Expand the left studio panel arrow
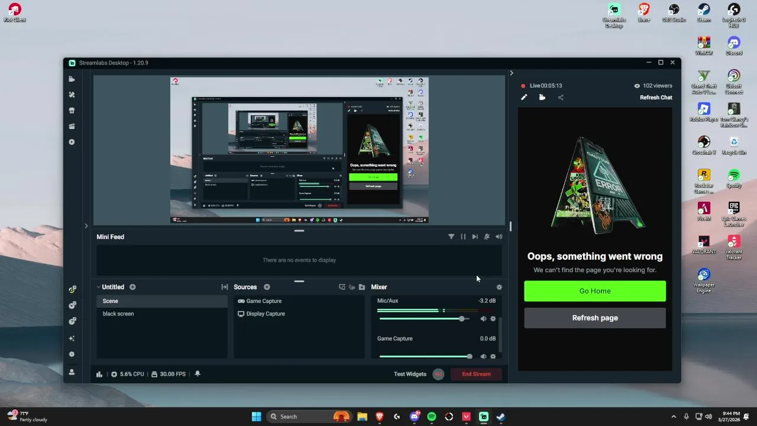Screen dimensions: 757x426 click(86, 226)
